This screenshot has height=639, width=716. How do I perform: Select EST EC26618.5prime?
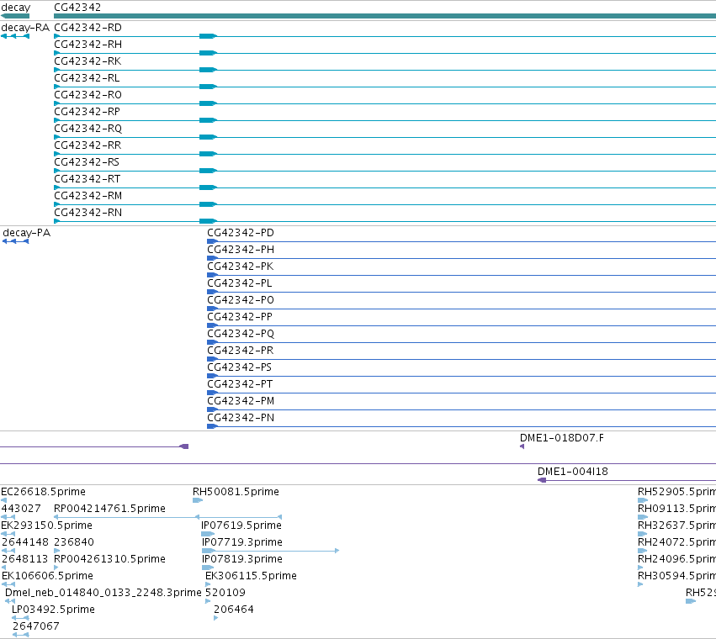44,492
